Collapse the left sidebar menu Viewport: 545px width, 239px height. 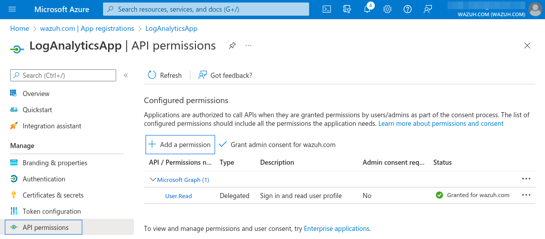[x=126, y=75]
